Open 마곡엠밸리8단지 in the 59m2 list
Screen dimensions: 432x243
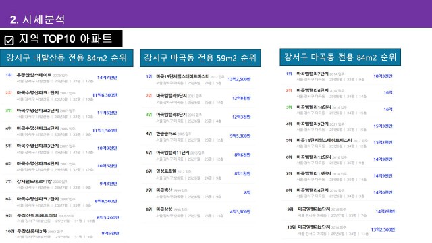coord(171,115)
